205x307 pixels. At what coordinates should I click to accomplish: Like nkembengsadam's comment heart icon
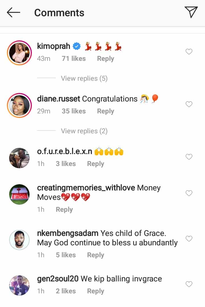pyautogui.click(x=189, y=238)
